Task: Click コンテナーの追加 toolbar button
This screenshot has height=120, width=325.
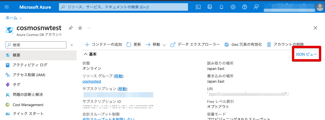Action: 103,44
